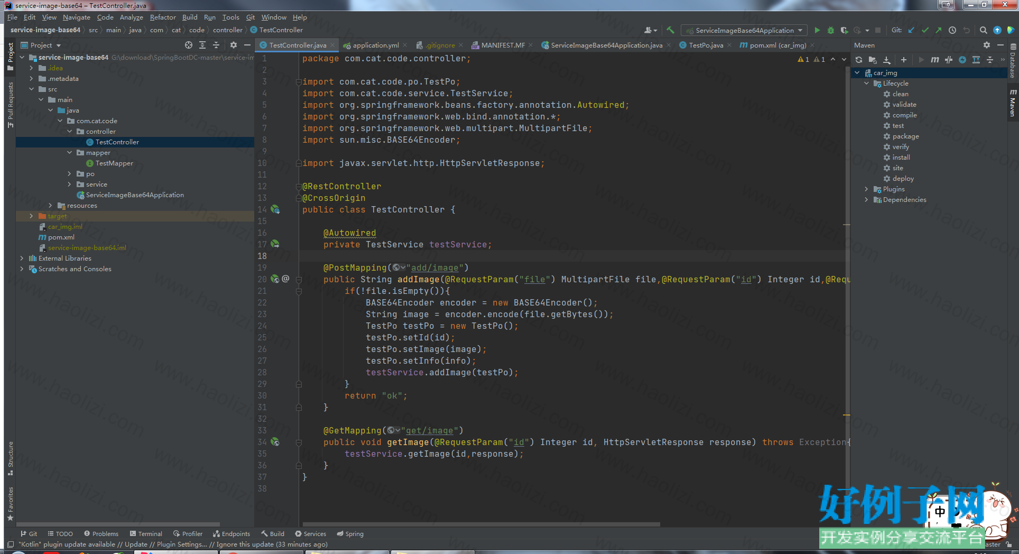Open the Navigate menu
Screen dimensions: 1019x554
tap(77, 17)
